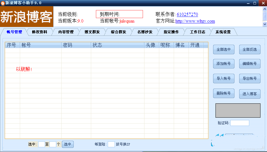The width and height of the screenshot is (267, 152).
Task: Click the scroll down arrow in header panel
Action: [265, 24]
